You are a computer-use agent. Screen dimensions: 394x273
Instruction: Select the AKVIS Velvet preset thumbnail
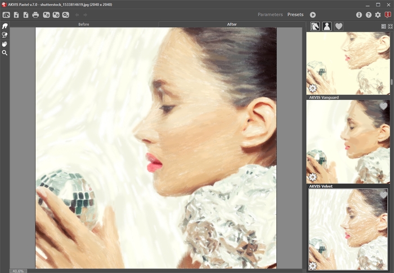(x=348, y=230)
